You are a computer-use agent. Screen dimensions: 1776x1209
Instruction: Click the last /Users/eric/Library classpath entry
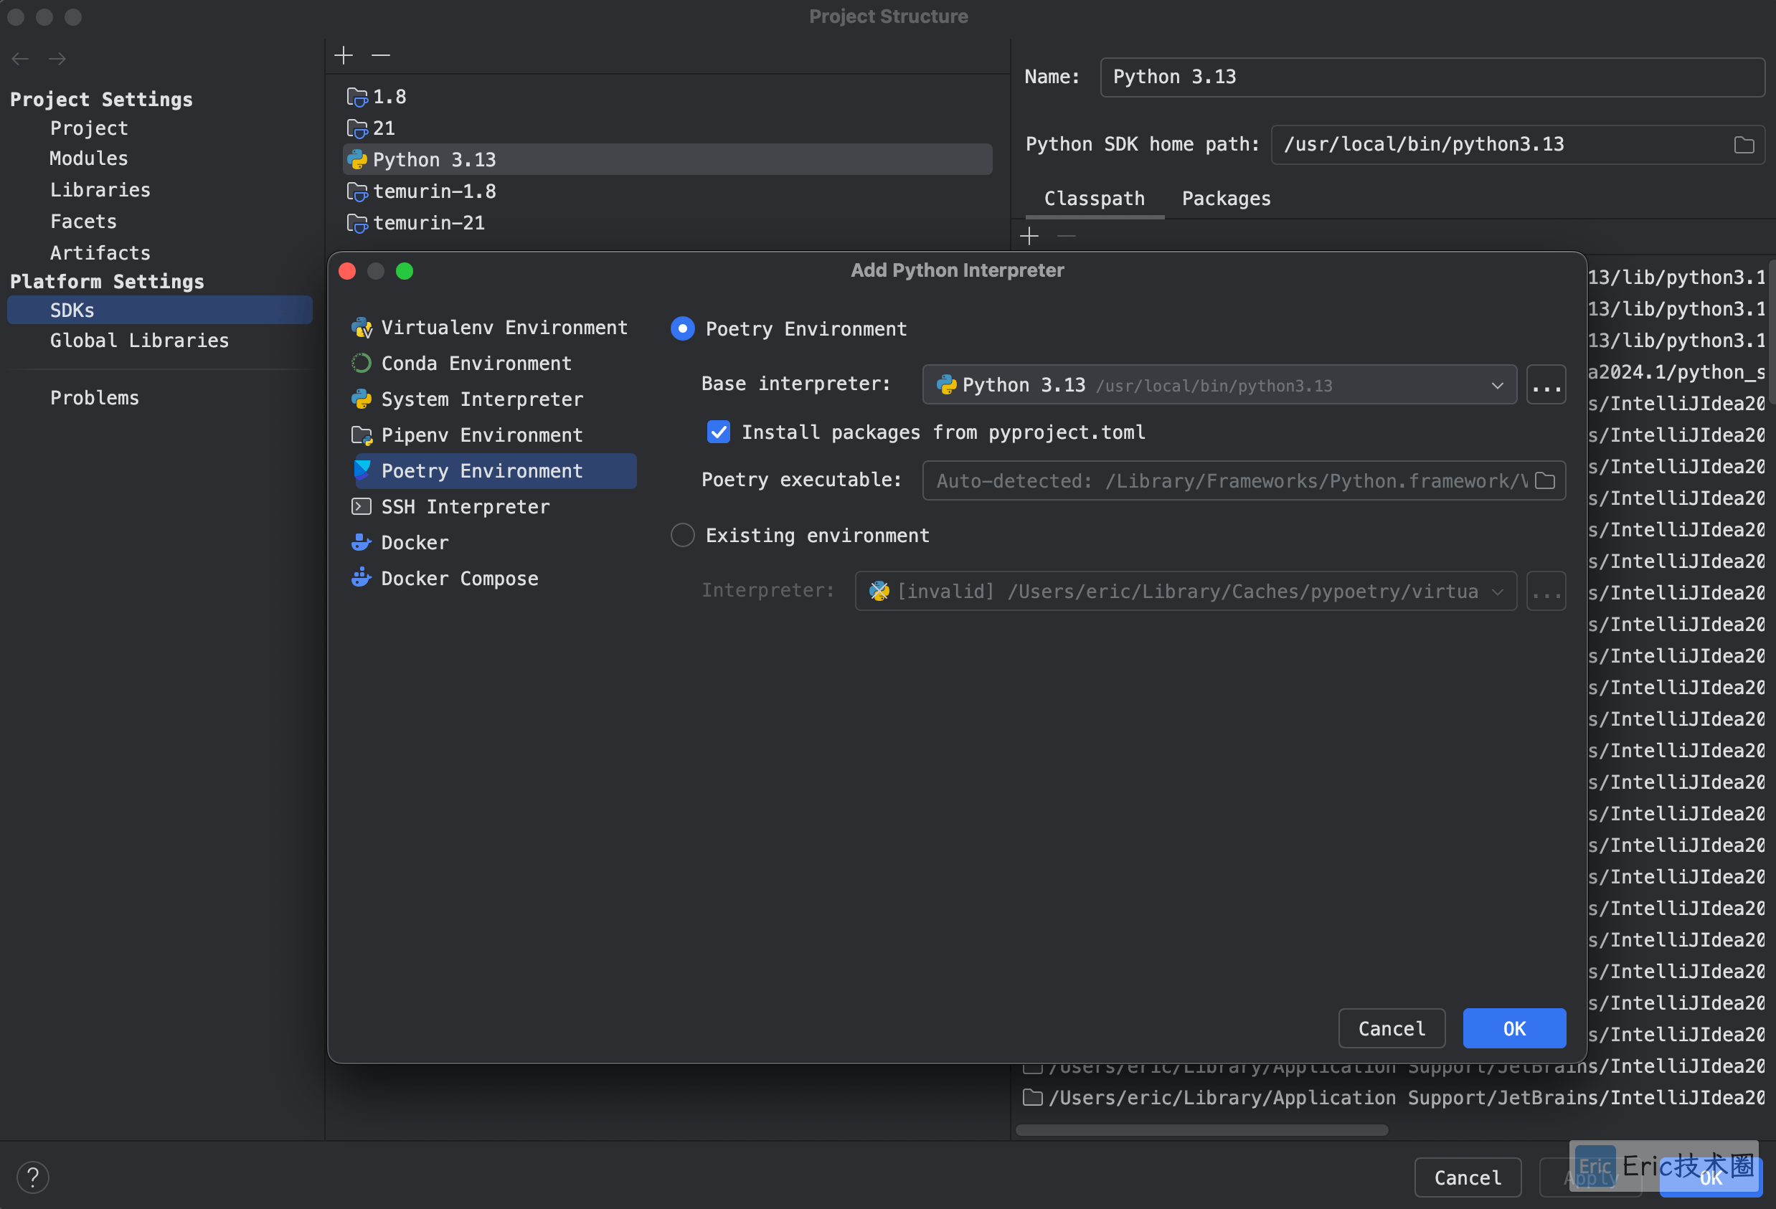click(x=1392, y=1098)
